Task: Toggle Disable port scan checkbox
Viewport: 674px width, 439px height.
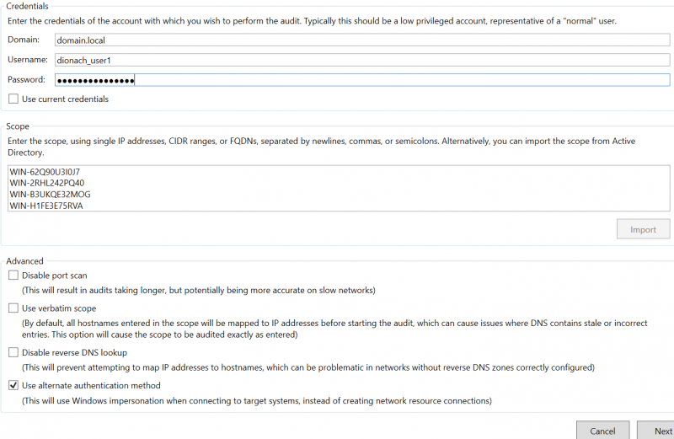Action: point(13,276)
